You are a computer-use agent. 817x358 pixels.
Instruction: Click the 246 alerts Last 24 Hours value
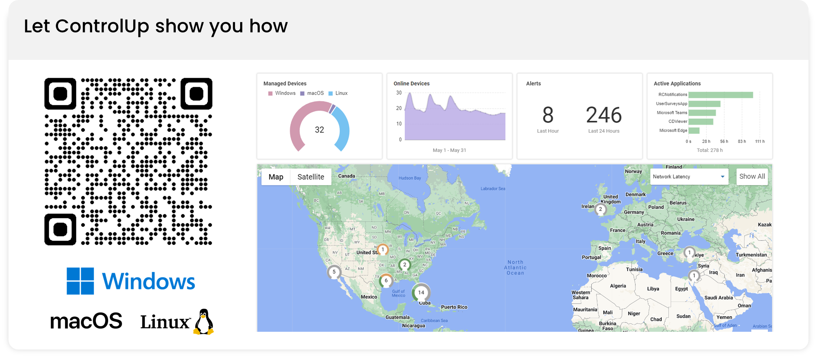pyautogui.click(x=603, y=115)
